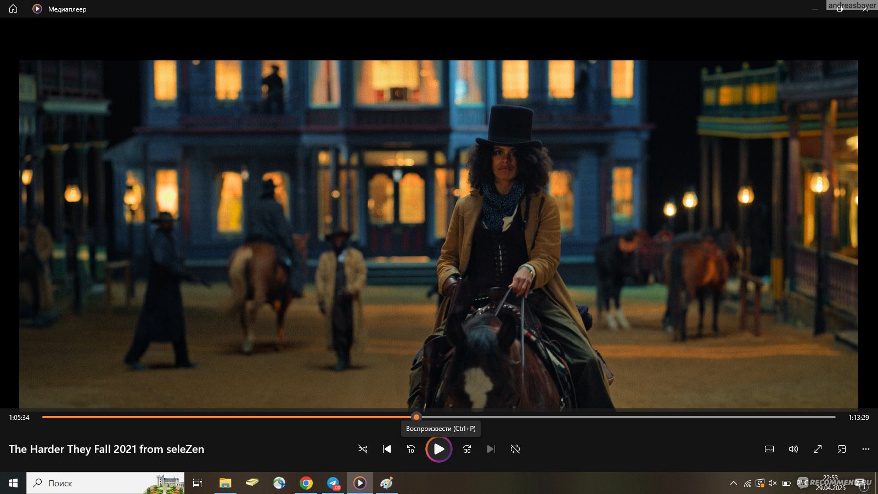Click the duration label 1:13:29
The width and height of the screenshot is (878, 494).
pyautogui.click(x=859, y=418)
